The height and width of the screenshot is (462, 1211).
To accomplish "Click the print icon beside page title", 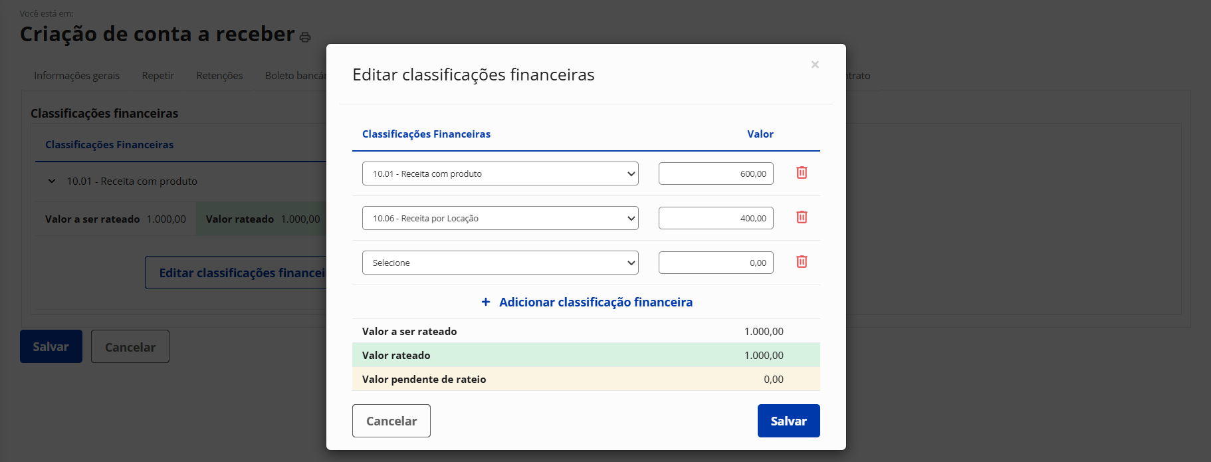I will click(x=305, y=37).
